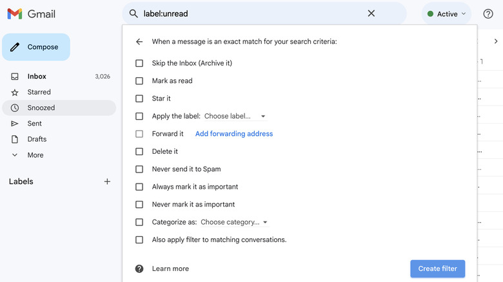
Task: Click Add forwarding address link
Action: click(234, 134)
